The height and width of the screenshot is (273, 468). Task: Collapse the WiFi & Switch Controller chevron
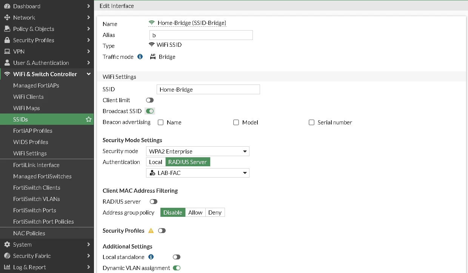click(88, 74)
